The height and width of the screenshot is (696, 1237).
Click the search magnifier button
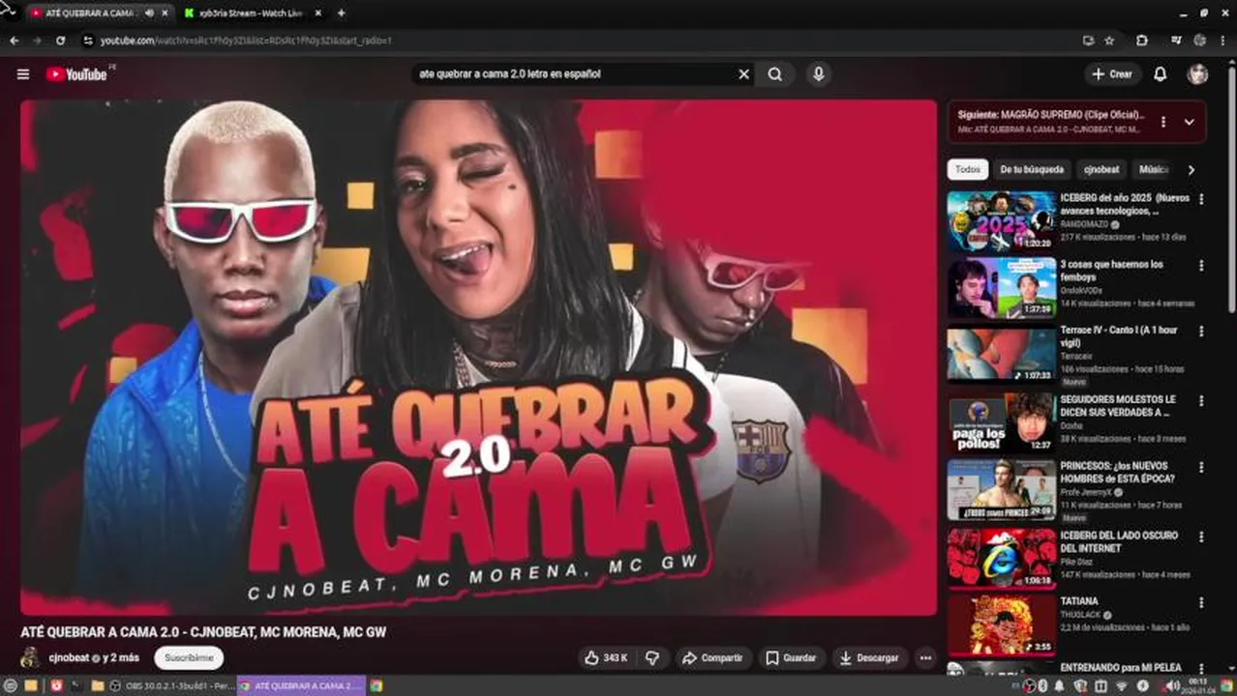(x=775, y=74)
